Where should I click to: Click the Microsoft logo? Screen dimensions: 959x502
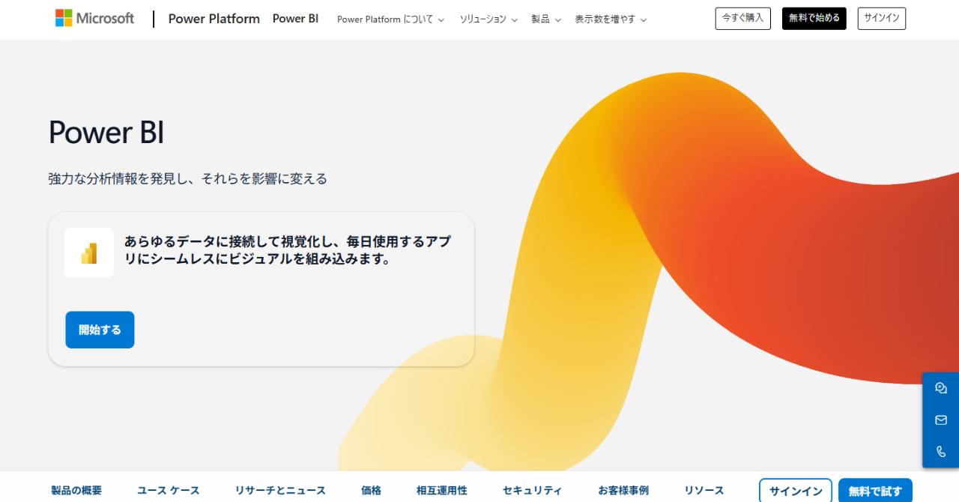[x=94, y=19]
